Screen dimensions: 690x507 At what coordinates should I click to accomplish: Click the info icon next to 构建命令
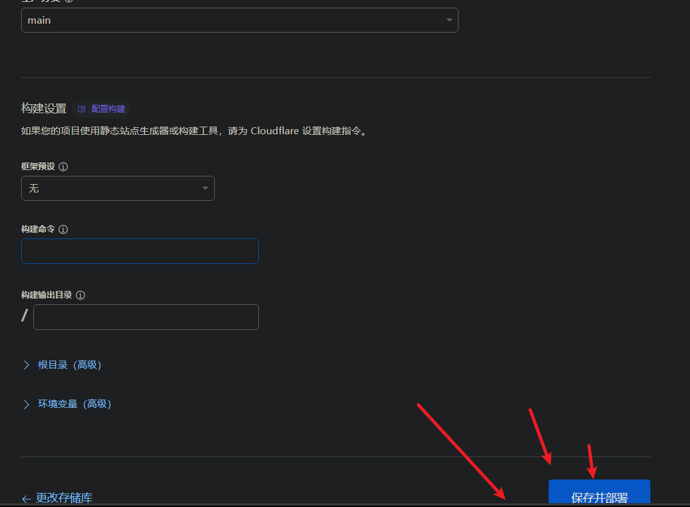click(63, 230)
